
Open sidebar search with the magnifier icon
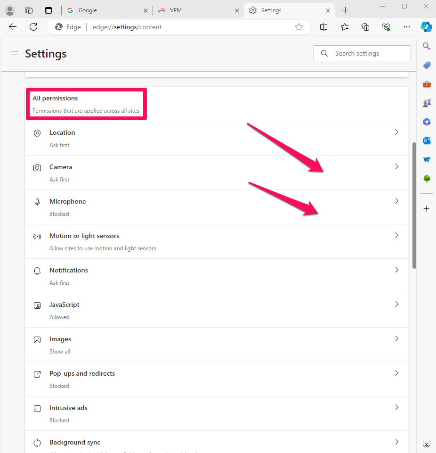(426, 46)
